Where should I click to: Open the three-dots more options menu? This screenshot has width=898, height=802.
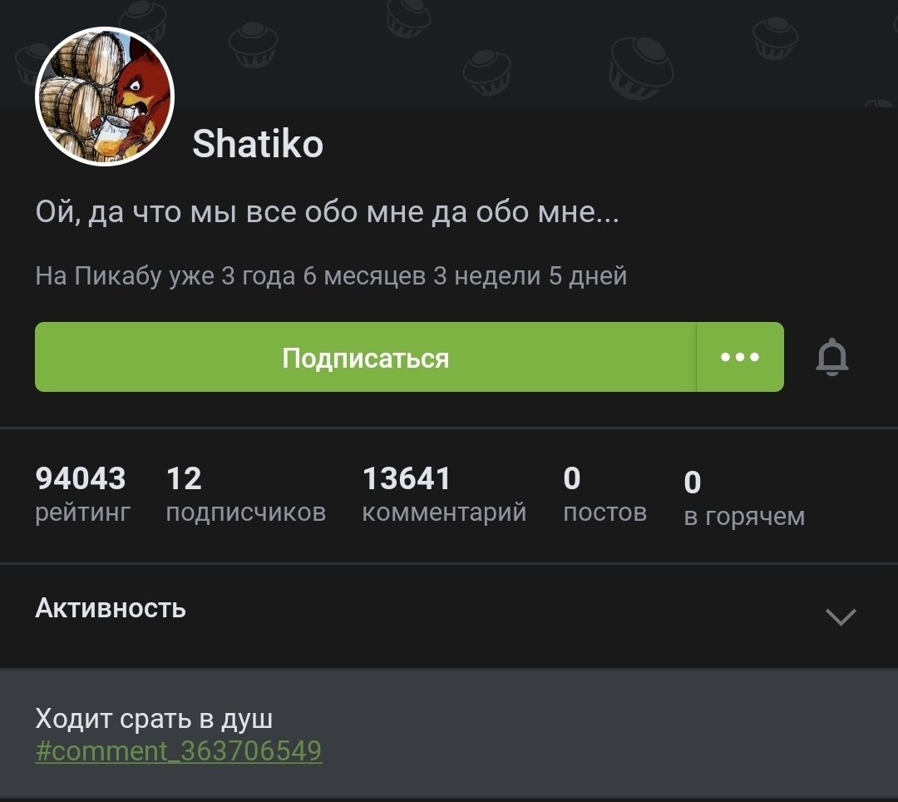pos(740,357)
